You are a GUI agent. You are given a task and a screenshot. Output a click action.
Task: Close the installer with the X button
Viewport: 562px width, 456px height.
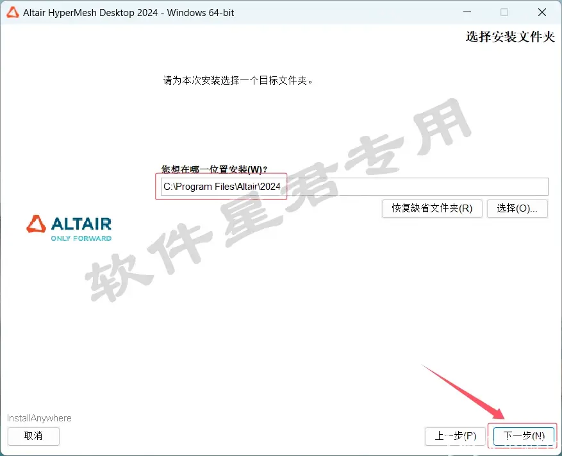click(542, 12)
